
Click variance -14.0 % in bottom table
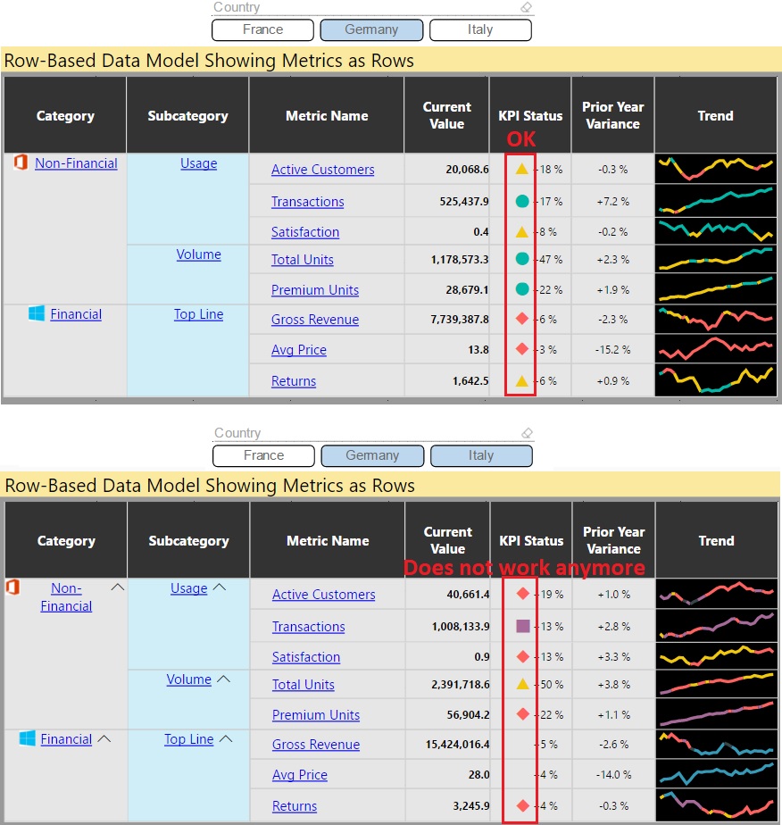pos(613,774)
